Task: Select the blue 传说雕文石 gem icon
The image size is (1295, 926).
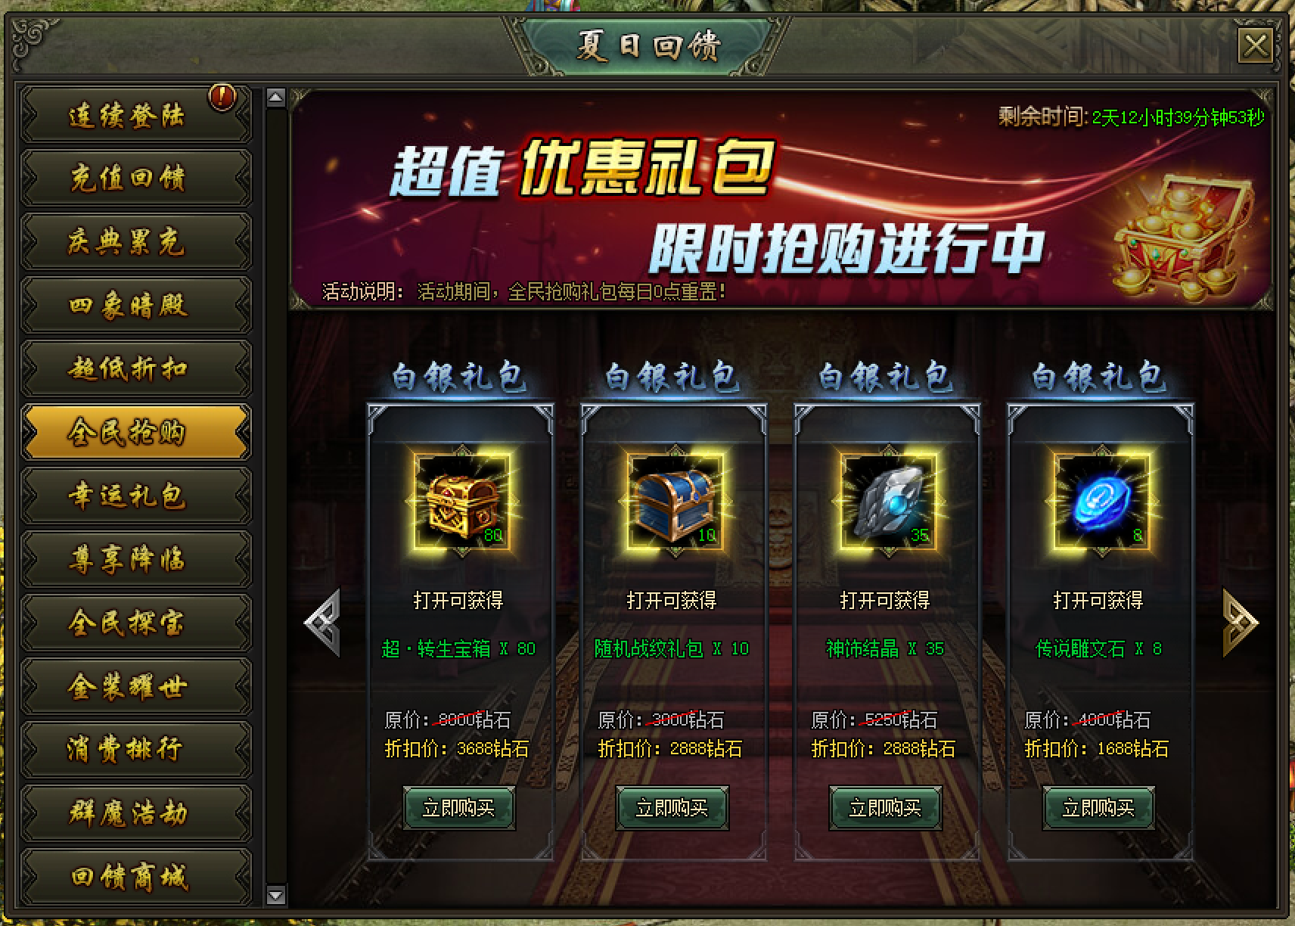Action: click(1102, 502)
